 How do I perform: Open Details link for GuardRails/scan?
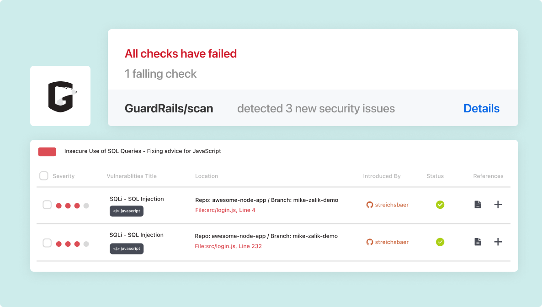point(481,108)
